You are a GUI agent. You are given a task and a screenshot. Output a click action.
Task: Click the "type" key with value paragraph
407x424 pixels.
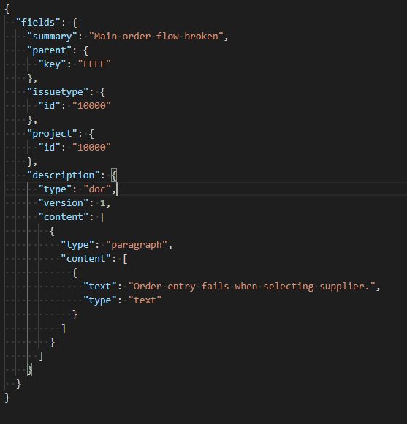coord(77,245)
